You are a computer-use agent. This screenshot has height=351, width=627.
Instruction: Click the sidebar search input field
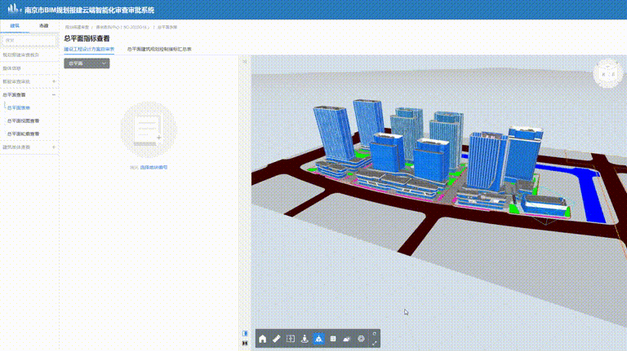29,40
